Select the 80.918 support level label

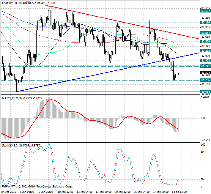coord(205,92)
